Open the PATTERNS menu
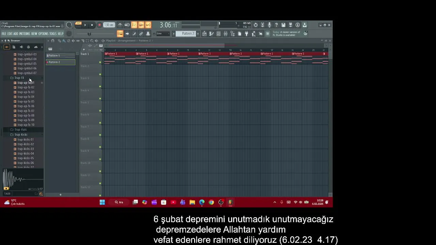Image resolution: width=436 pixels, height=245 pixels. 25,34
